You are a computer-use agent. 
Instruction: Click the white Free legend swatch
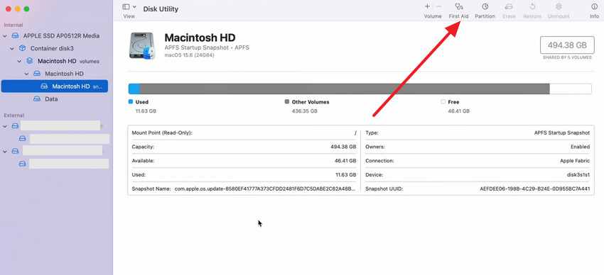point(443,102)
